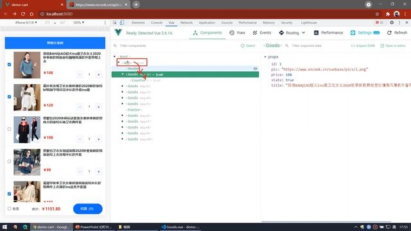
Task: Open the Sources devtools tab
Action: [227, 23]
